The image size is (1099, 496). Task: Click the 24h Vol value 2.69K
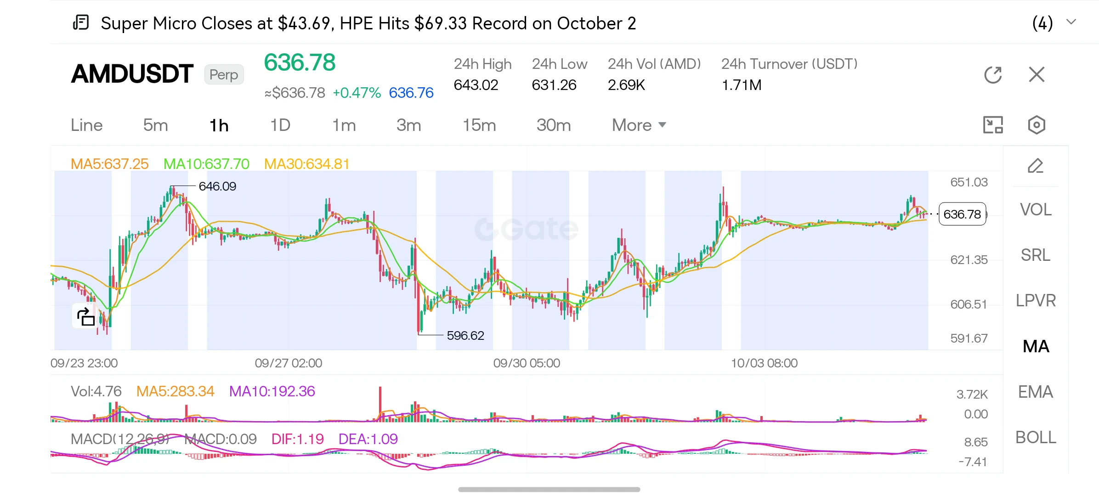(x=627, y=85)
